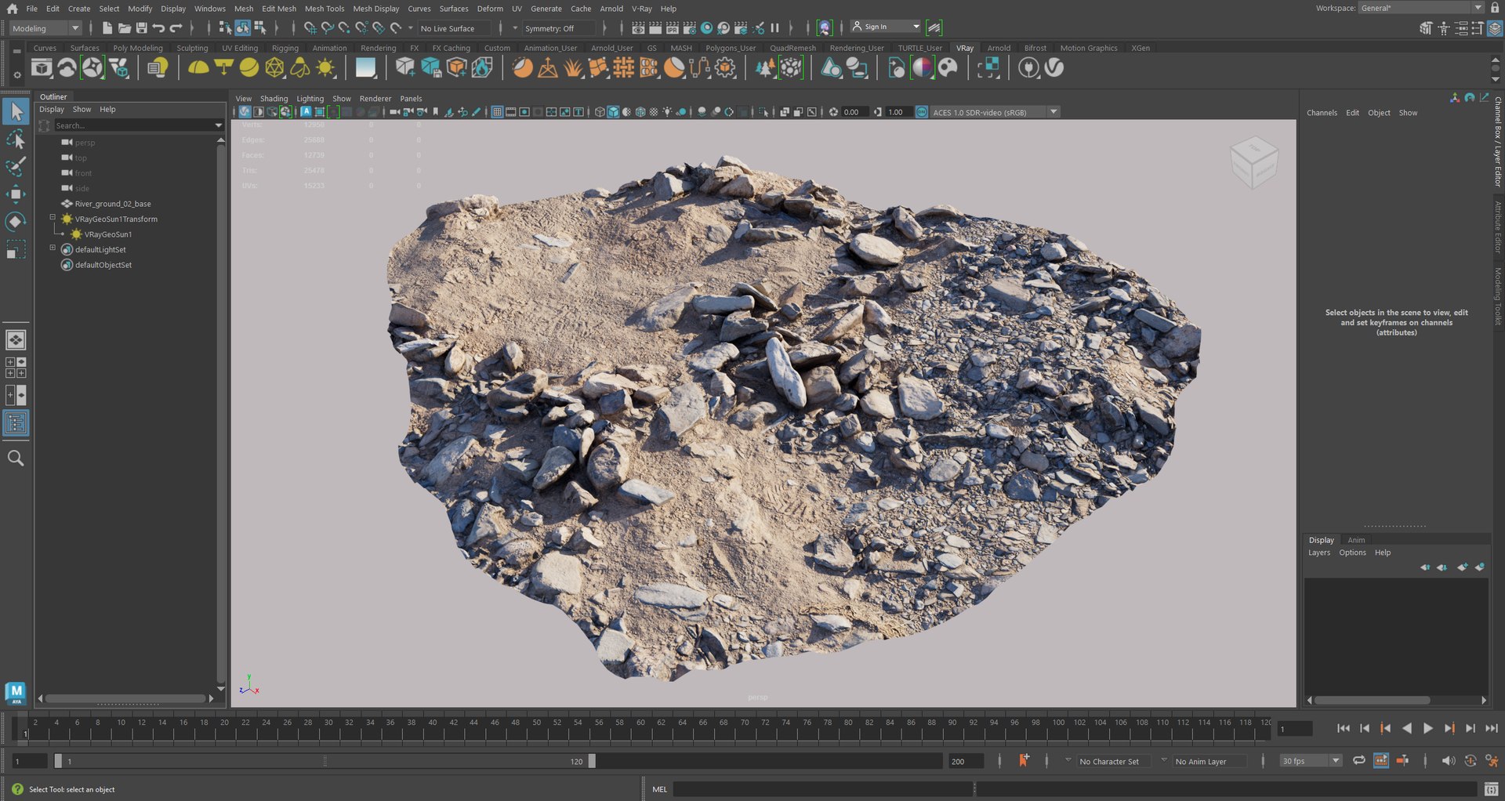Click the V-Ray dome light shelf icon
The height and width of the screenshot is (801, 1505).
click(198, 68)
